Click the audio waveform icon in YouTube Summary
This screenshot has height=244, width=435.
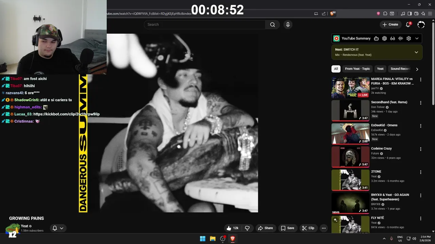[401, 38]
